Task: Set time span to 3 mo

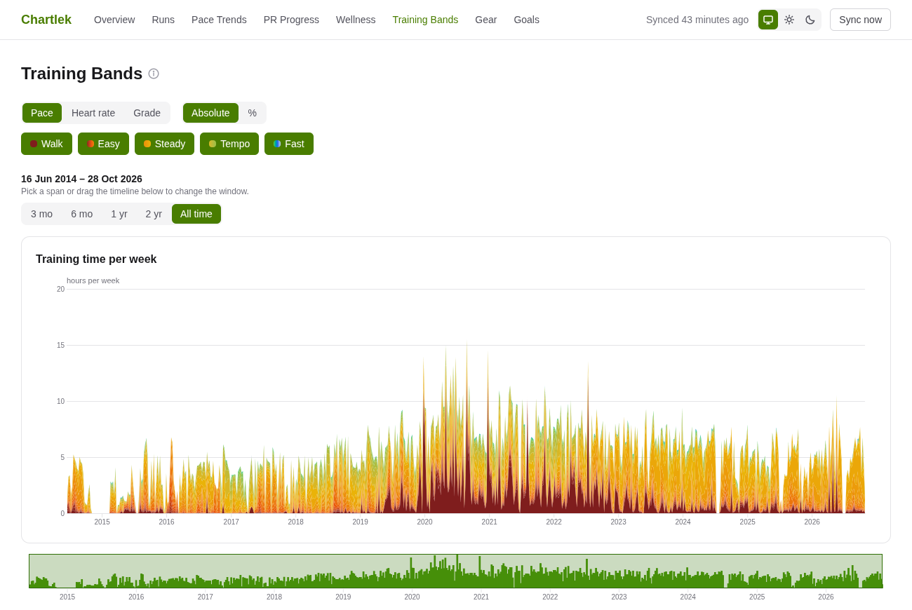Action: click(41, 214)
